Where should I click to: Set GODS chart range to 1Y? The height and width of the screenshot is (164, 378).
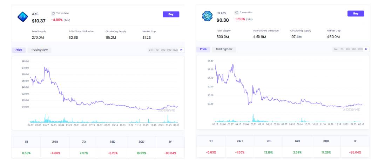366,49
